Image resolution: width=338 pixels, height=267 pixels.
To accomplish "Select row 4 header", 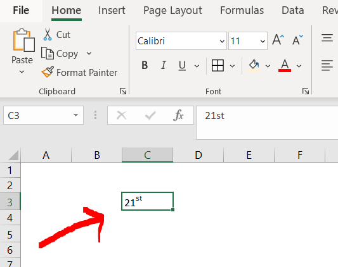I will point(10,218).
